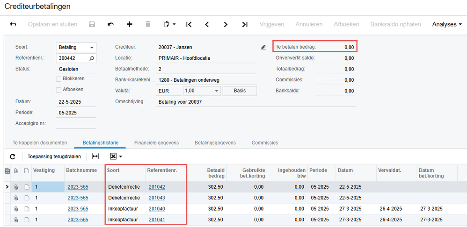
Task: Open reference link 201043
Action: [157, 198]
